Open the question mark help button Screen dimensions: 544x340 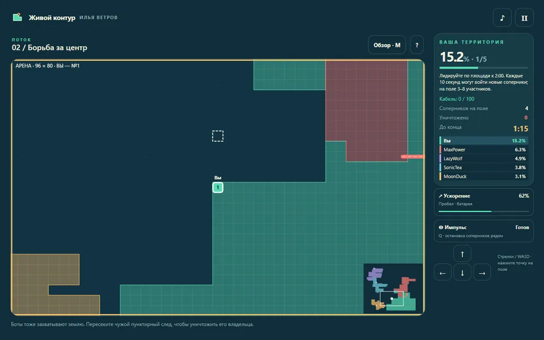[416, 45]
